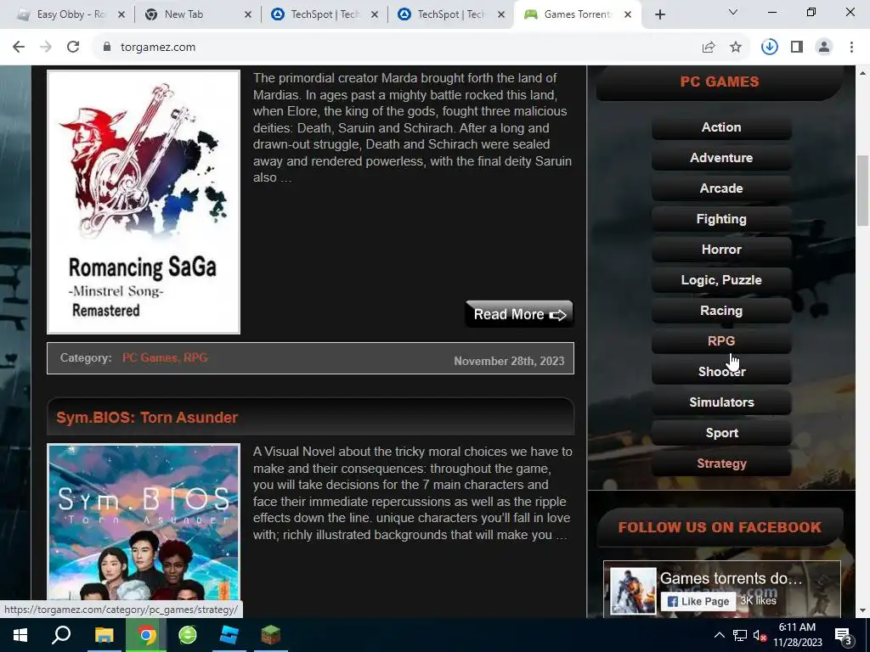Click the muted volume tray icon
870x652 pixels.
pyautogui.click(x=760, y=635)
